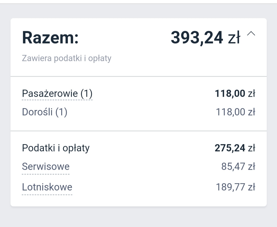Click the gray background below the card
Screen dimensions: 277x227
coord(138,217)
